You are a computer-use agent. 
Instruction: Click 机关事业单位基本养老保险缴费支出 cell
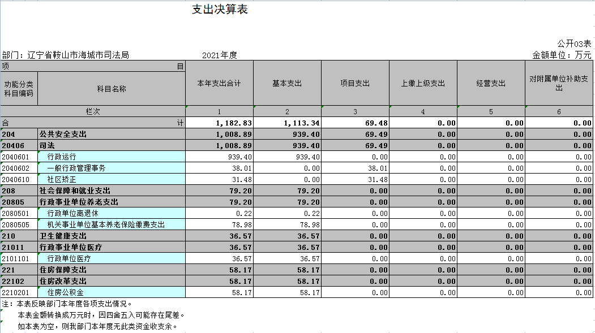pyautogui.click(x=112, y=224)
